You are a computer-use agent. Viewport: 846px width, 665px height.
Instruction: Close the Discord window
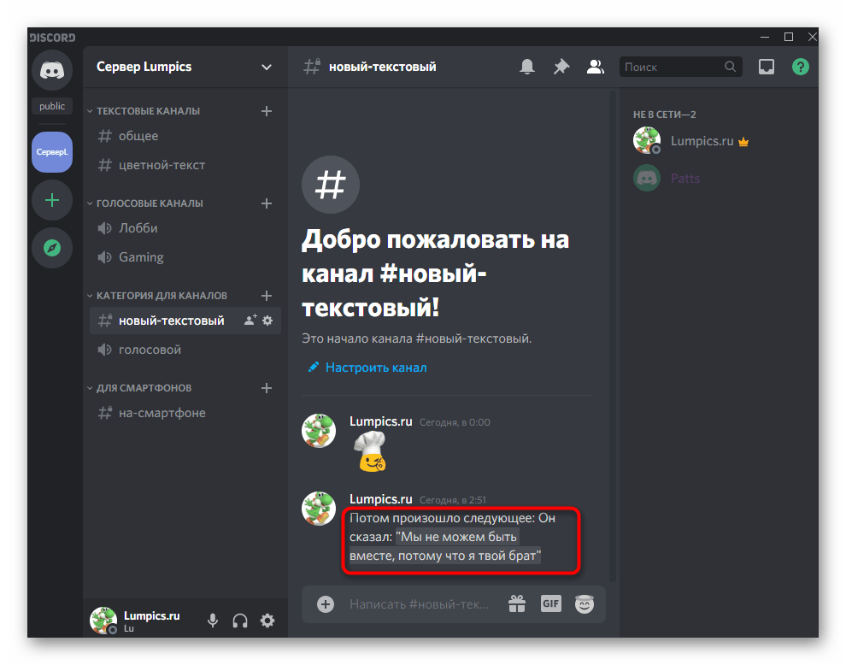coord(812,37)
